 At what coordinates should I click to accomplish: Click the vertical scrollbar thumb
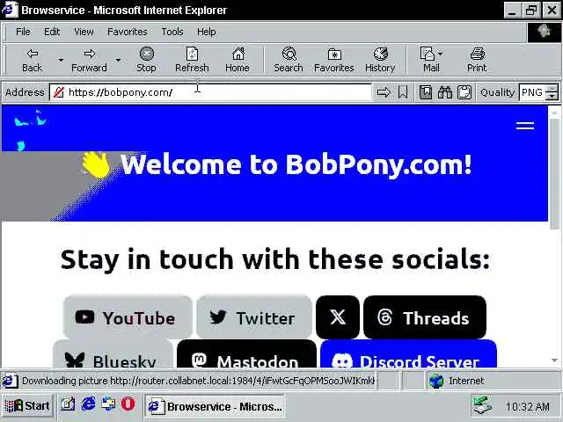point(555,174)
